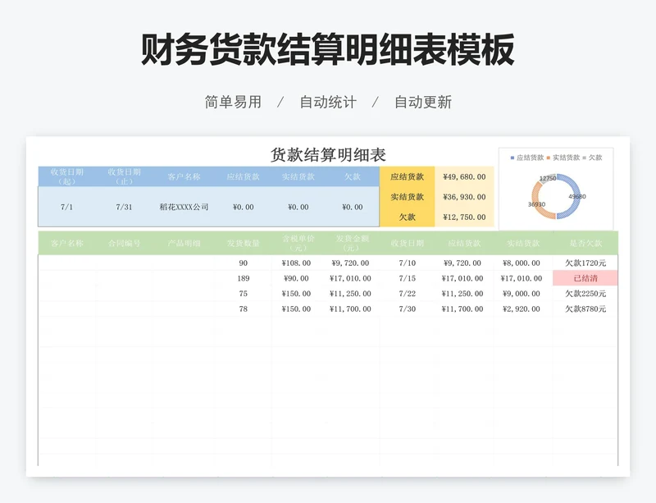Click 发货金额 value ¥9,720.00
The height and width of the screenshot is (503, 656).
click(x=350, y=263)
